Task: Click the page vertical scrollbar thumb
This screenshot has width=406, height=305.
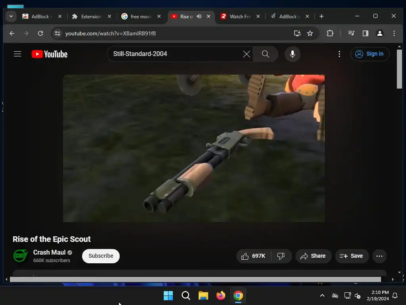Action: pos(399,69)
